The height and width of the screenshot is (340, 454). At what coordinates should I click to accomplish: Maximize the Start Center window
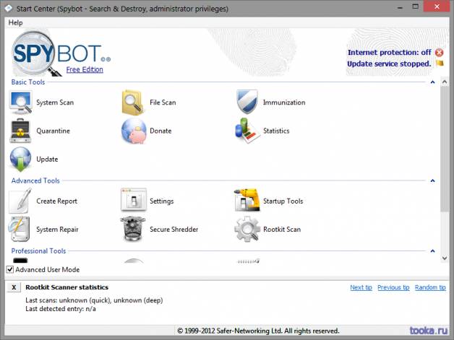click(x=416, y=6)
